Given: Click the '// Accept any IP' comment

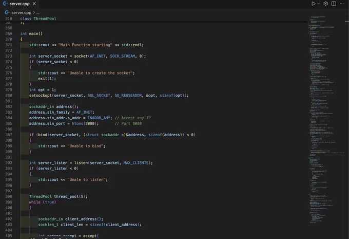Looking at the screenshot, I should click(132, 118).
